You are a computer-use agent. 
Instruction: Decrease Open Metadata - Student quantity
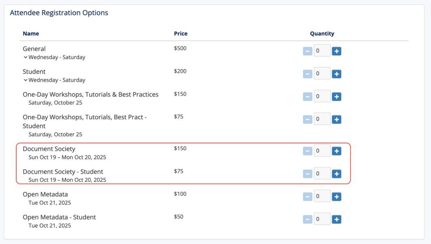click(308, 219)
